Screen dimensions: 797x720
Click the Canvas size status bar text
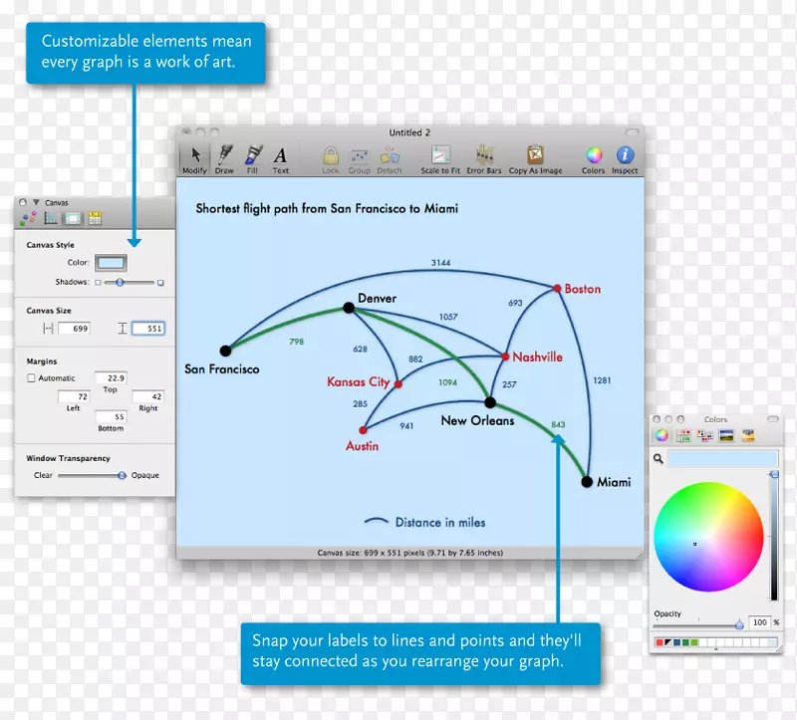click(410, 553)
